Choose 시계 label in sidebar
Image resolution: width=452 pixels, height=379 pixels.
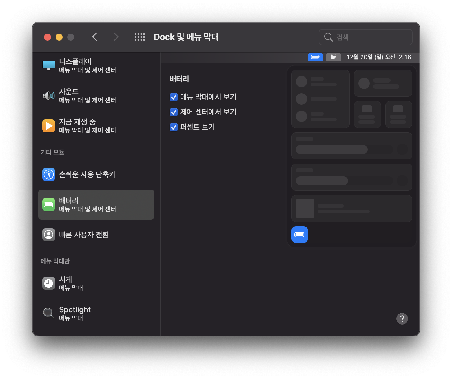point(65,279)
